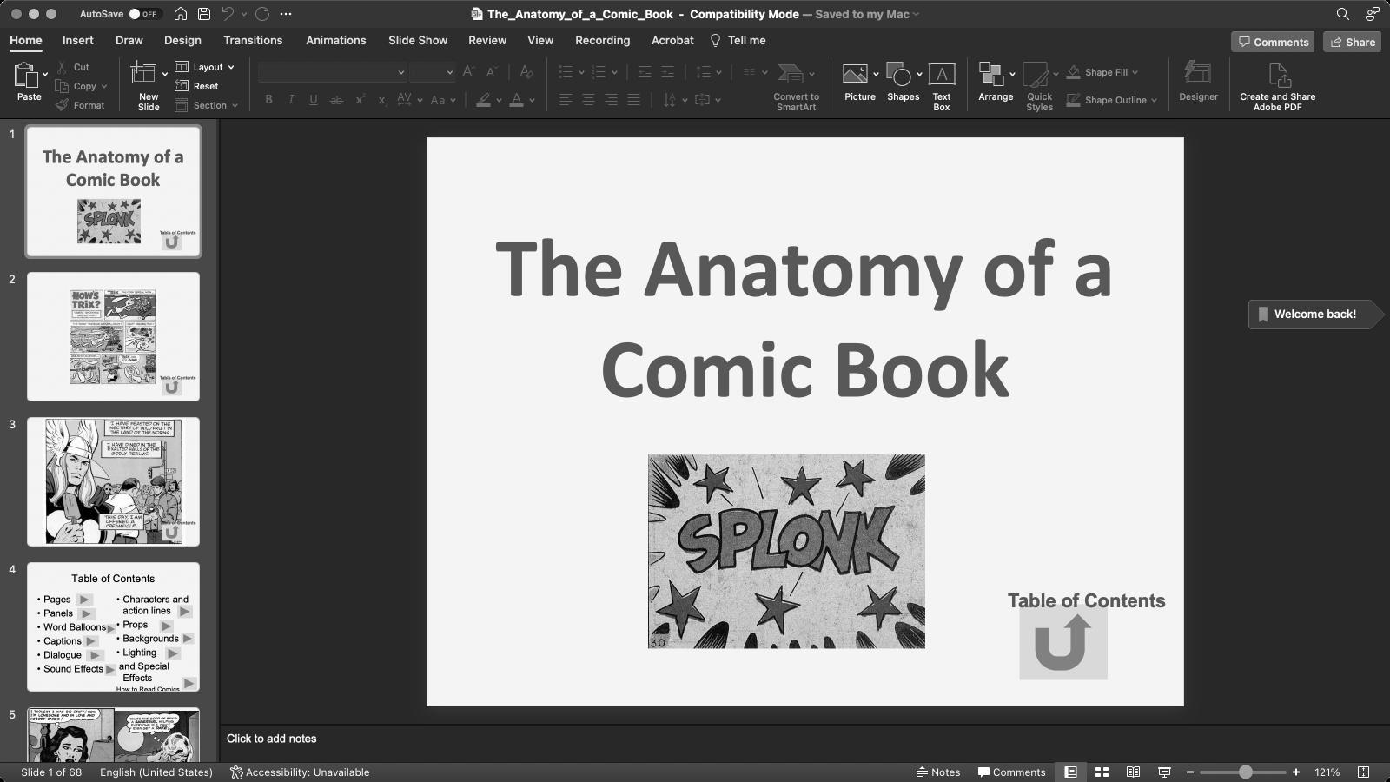The image size is (1390, 782).
Task: Click the Reset slide icon
Action: point(182,86)
